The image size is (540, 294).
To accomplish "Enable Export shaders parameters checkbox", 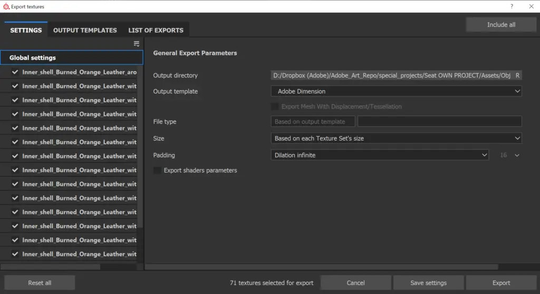I will [157, 170].
